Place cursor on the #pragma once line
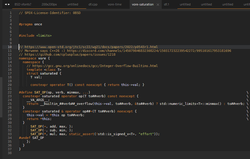Screen dimensions: 250x159 pos(30,24)
